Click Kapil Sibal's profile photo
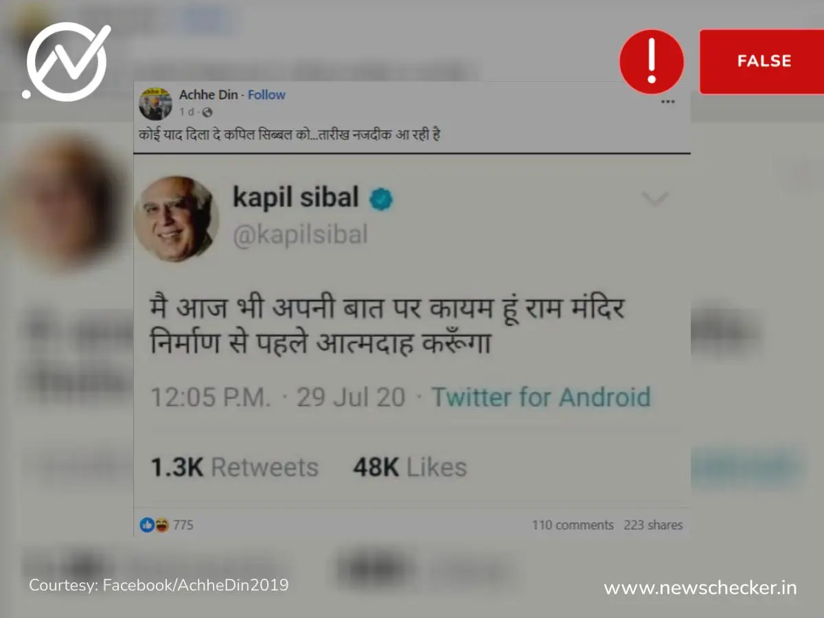824x618 pixels. point(176,218)
